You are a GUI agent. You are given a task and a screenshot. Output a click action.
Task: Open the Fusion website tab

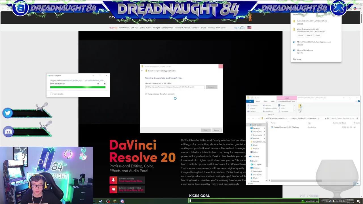[x=149, y=28]
